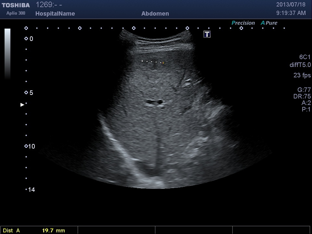This screenshot has width=312, height=234.
Task: Click the 5 cm depth marker
Action: 29,93
